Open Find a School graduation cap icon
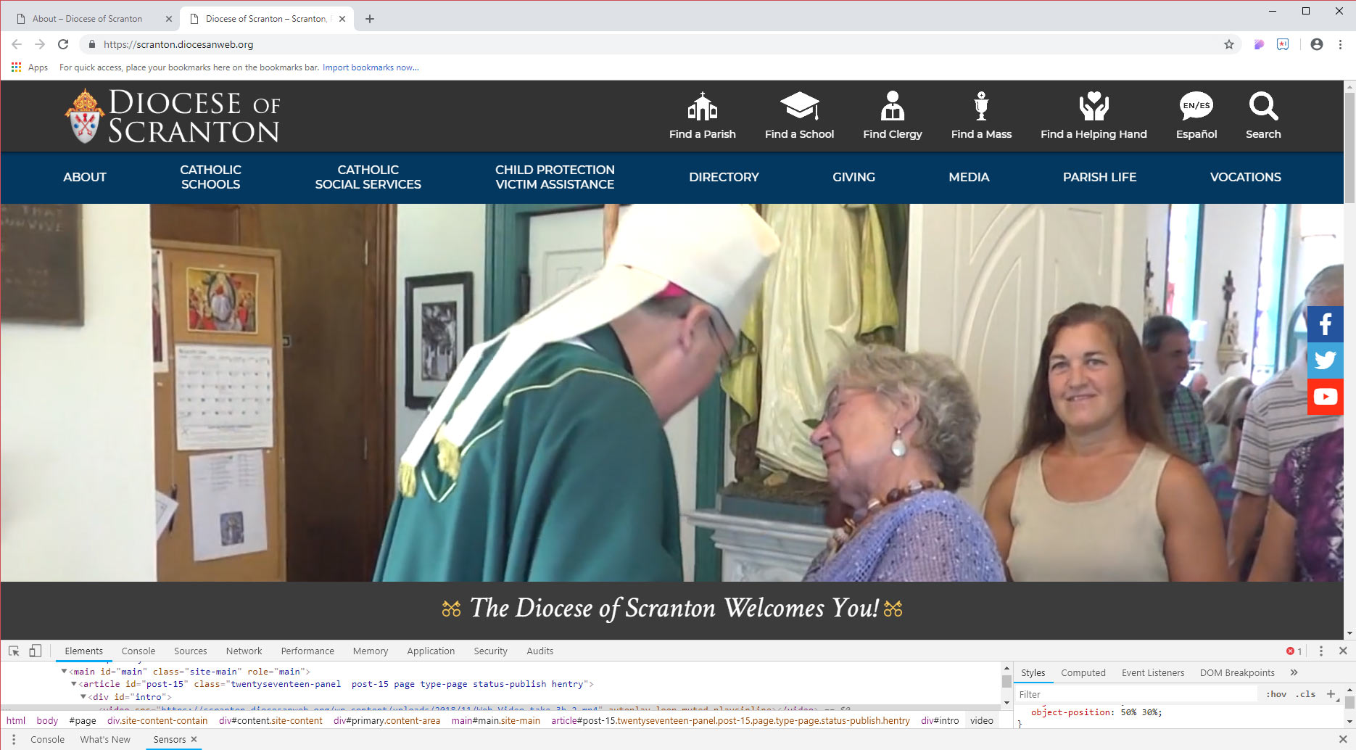The width and height of the screenshot is (1356, 750). (799, 107)
